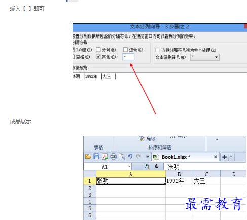Screen dimensions: 247x220
Task: Select cell A1 containing 张明
Action: 131,181
